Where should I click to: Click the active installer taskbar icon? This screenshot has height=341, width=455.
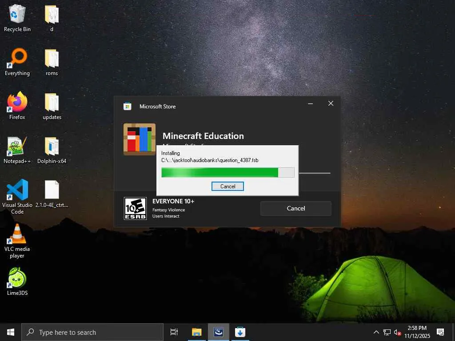point(219,332)
